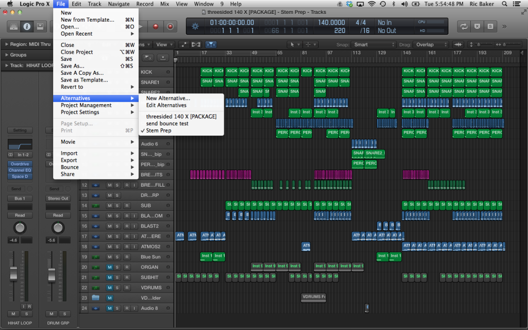Click Read automation on HIHAT LOOP strip
The width and height of the screenshot is (528, 330).
(20, 215)
